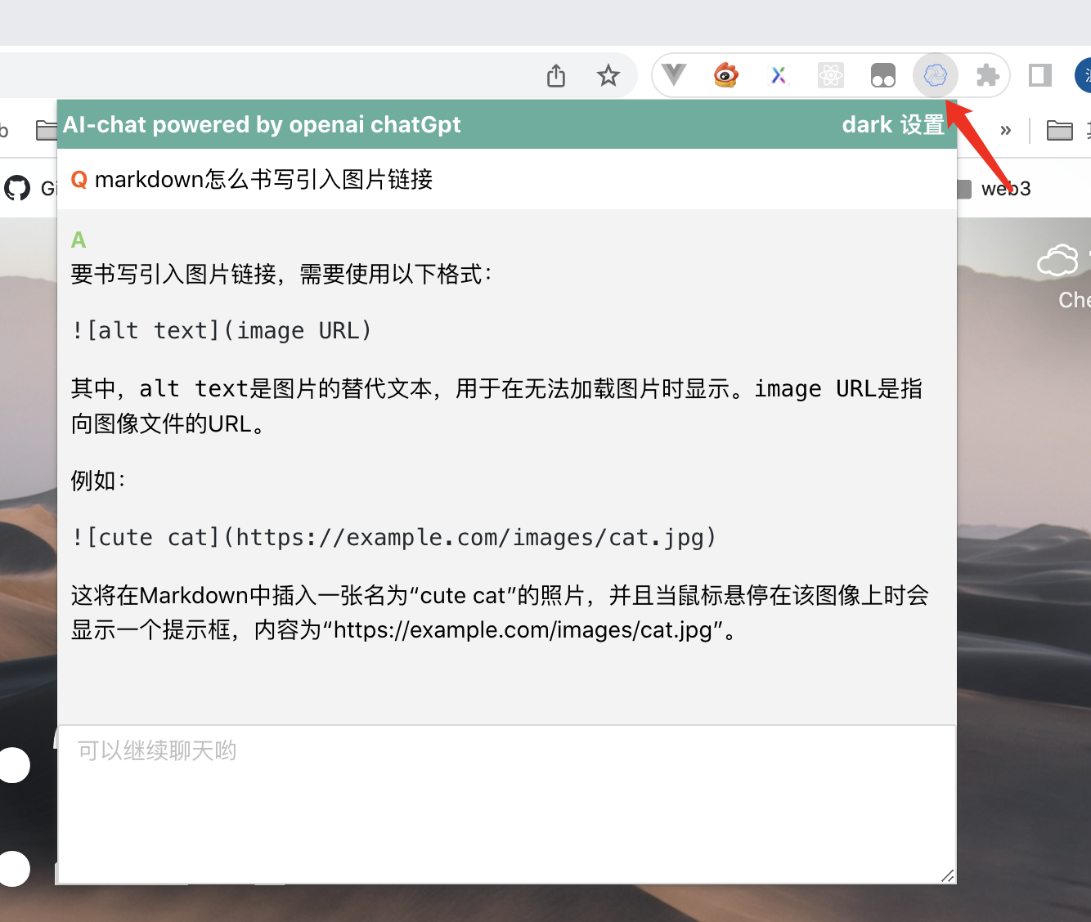Click the ![cute cat] example code line
Viewport: 1091px width, 922px height.
[394, 537]
